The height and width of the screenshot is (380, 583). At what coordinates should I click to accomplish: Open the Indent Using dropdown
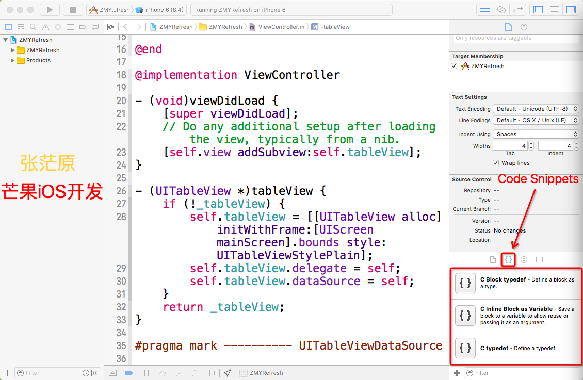(536, 134)
